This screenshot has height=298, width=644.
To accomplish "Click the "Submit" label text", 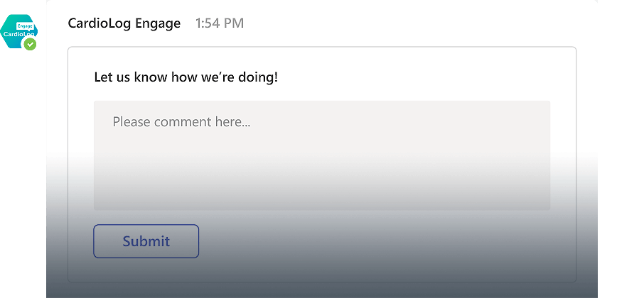I will point(146,241).
